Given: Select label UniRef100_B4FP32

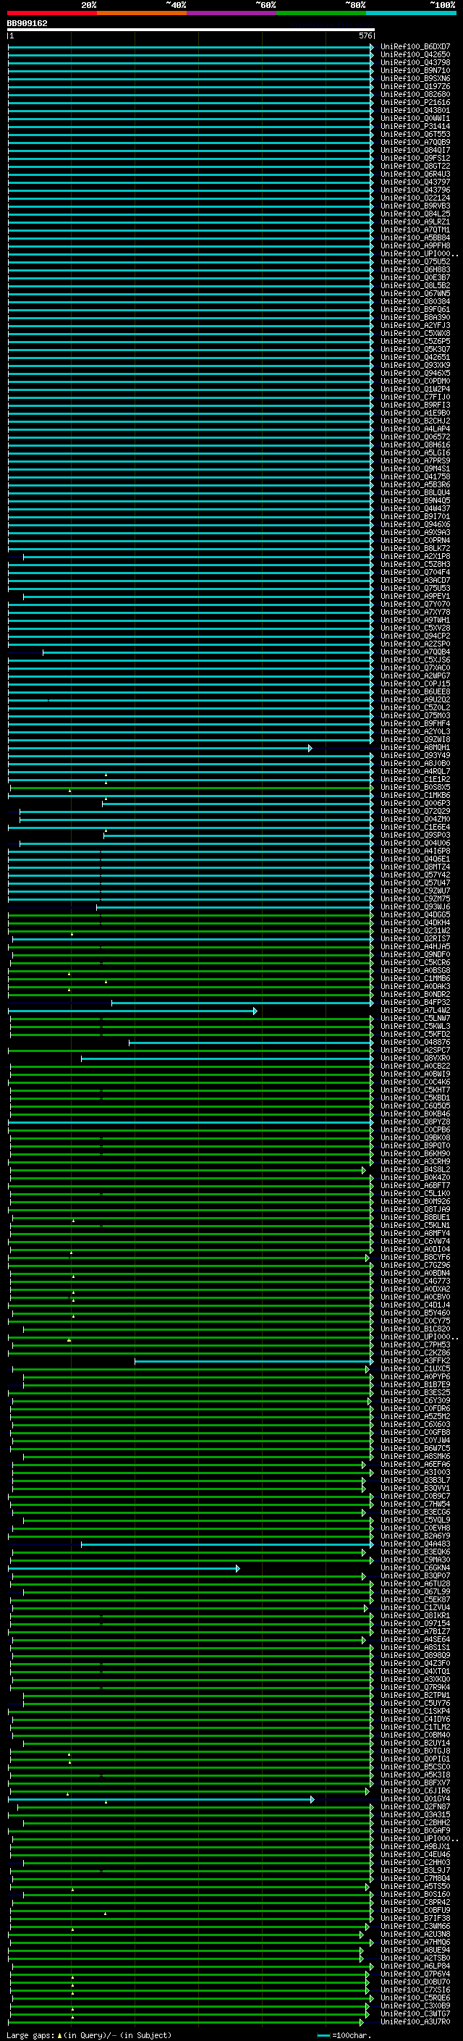Looking at the screenshot, I should (415, 1002).
